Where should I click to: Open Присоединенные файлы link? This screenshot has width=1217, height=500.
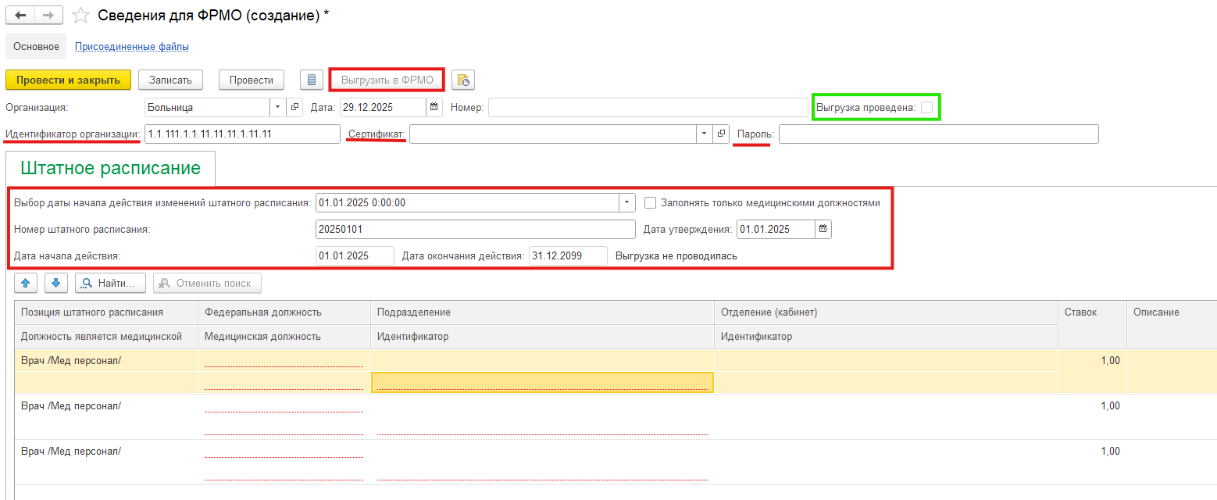coord(132,46)
